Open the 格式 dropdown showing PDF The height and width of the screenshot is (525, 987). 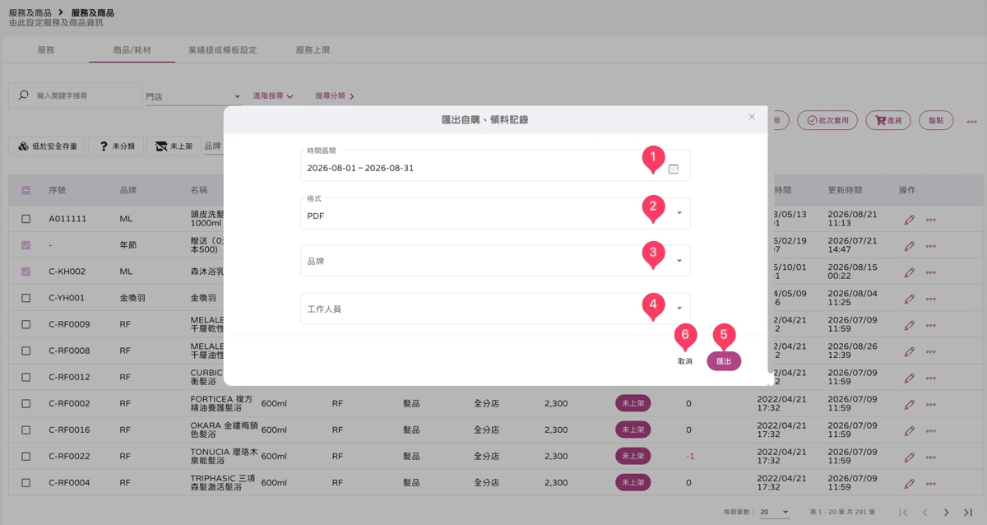click(x=495, y=213)
